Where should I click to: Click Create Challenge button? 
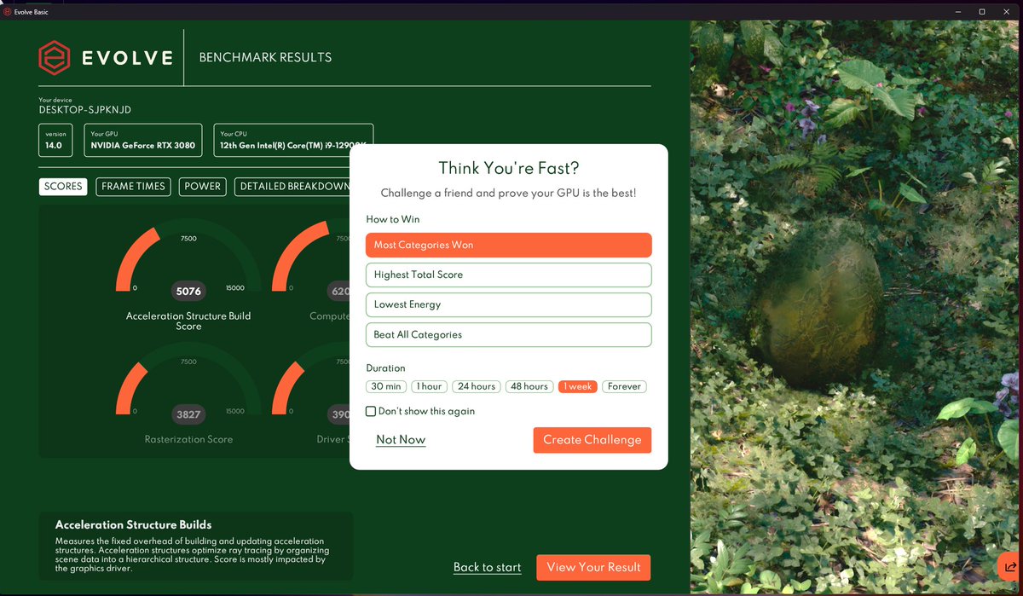pyautogui.click(x=592, y=440)
